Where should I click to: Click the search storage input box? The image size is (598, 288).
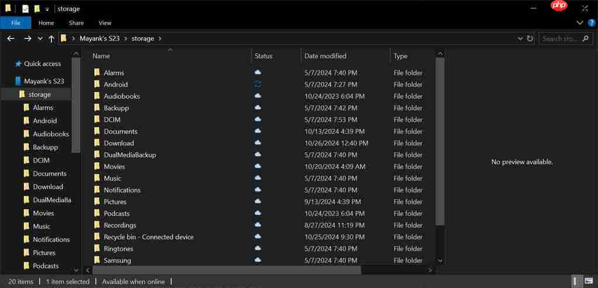(559, 38)
